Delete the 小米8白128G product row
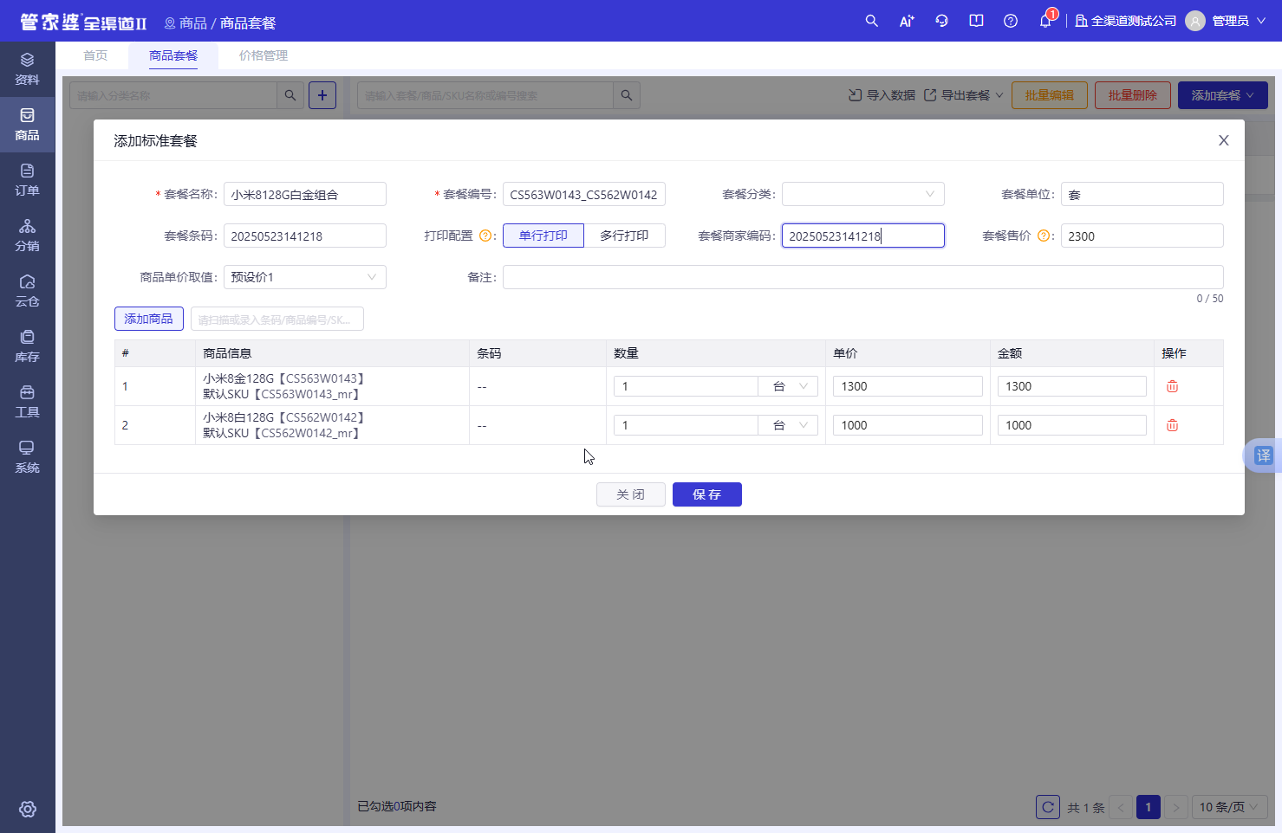This screenshot has width=1282, height=833. point(1172,425)
